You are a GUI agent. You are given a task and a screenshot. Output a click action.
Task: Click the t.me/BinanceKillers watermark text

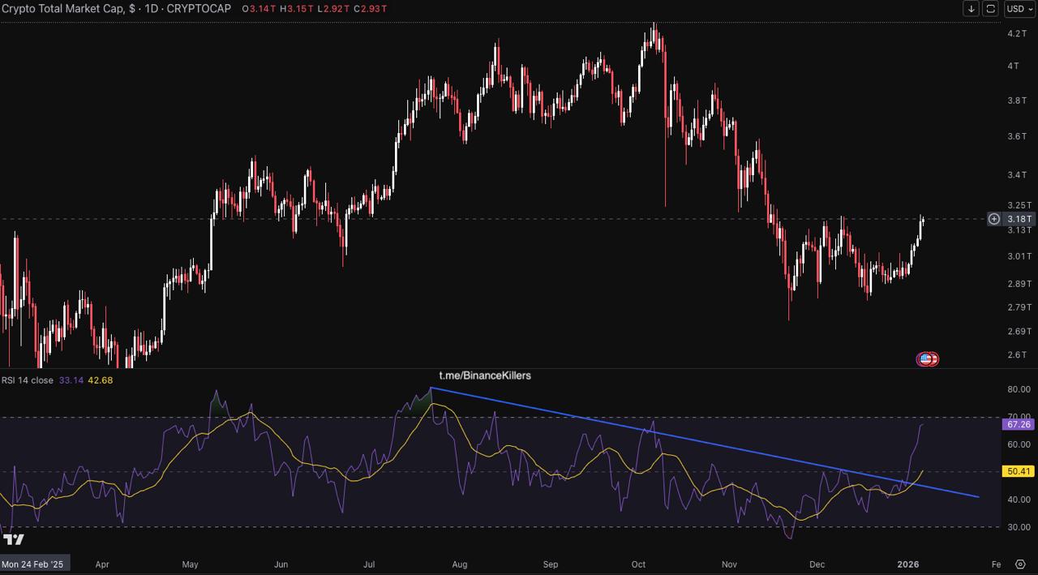coord(485,375)
